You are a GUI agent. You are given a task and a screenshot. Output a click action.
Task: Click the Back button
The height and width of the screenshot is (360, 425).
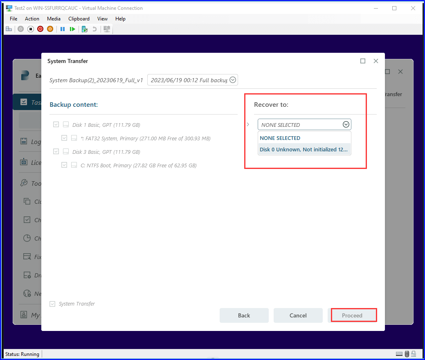(244, 315)
